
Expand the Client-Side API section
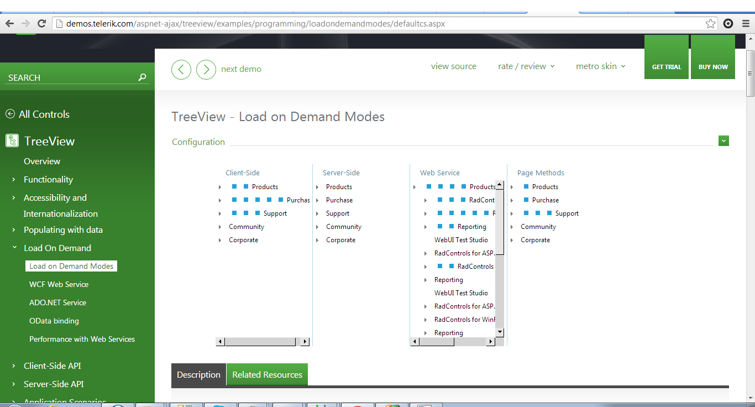14,366
